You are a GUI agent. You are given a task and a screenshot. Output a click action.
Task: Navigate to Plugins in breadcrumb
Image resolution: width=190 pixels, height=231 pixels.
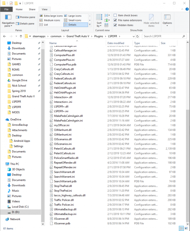tap(98, 36)
